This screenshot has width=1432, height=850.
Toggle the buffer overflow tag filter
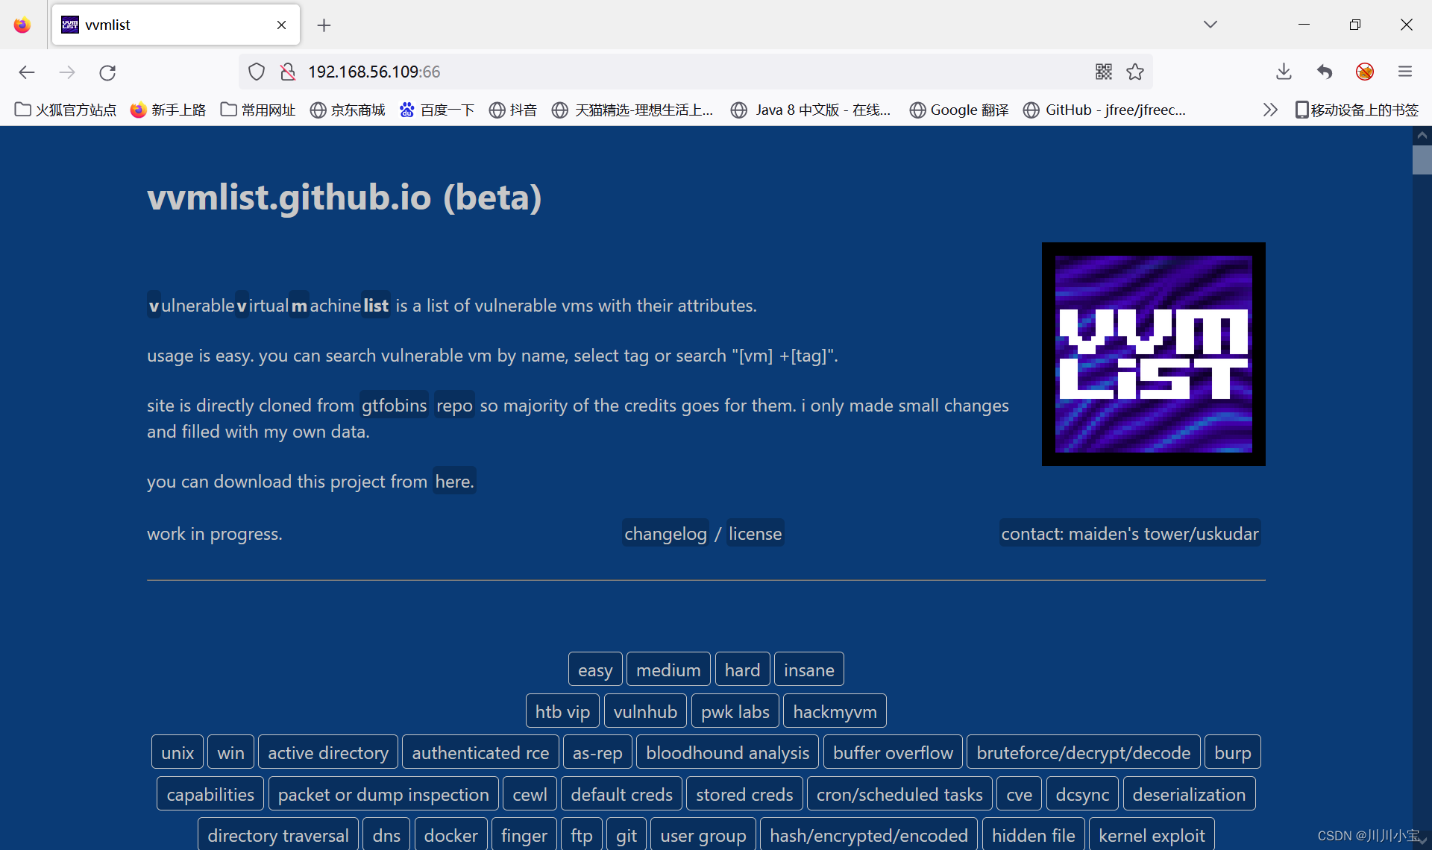point(892,752)
